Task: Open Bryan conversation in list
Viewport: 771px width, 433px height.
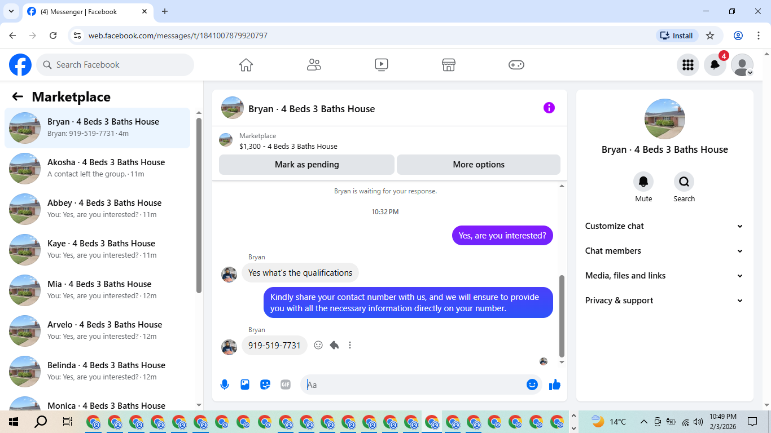Action: pos(98,128)
